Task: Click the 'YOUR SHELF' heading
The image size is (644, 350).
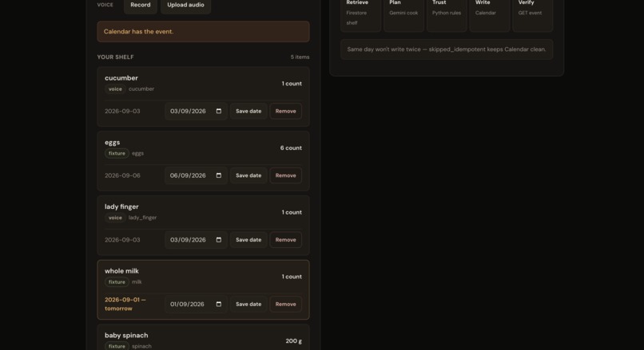Action: [x=115, y=57]
